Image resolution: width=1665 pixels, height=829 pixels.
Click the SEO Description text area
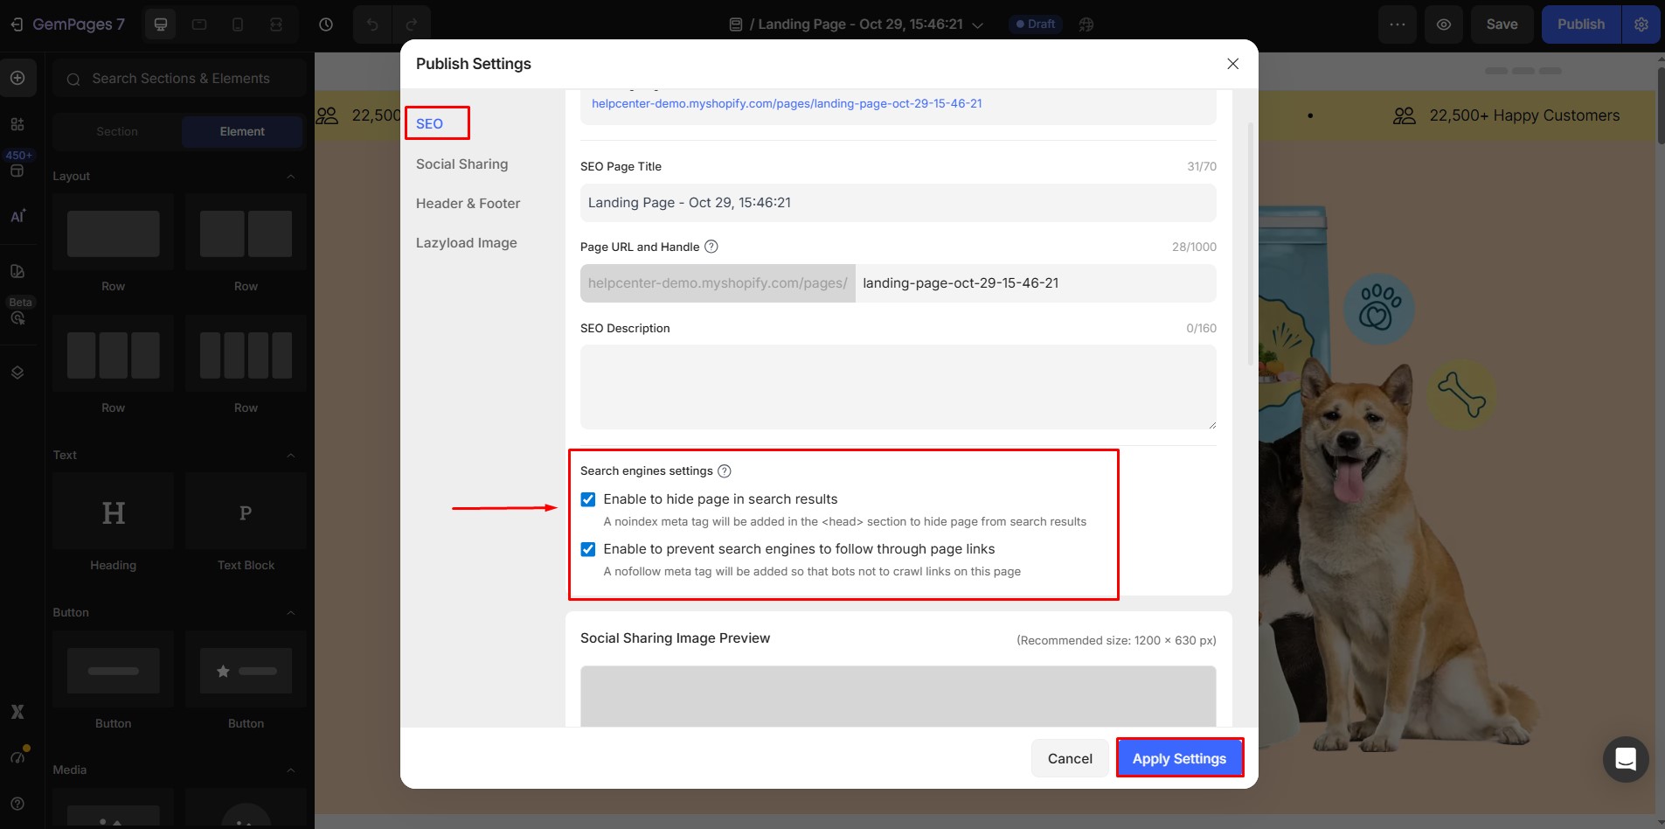[898, 387]
